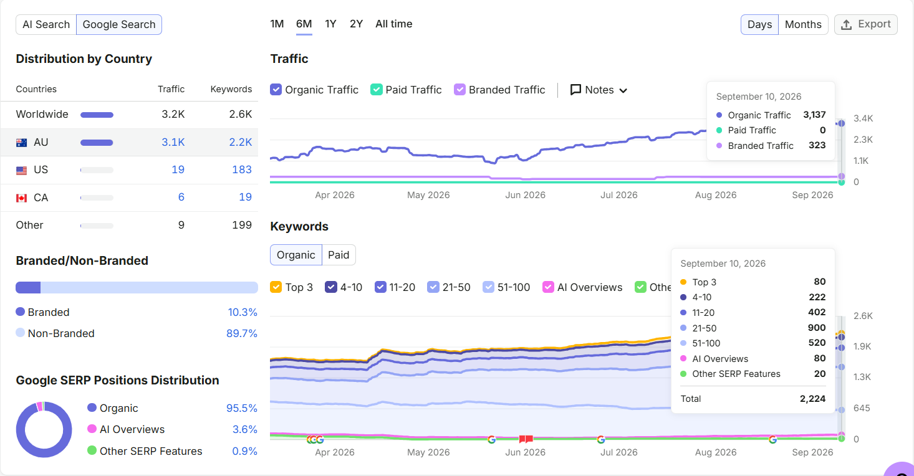Screen dimensions: 914x476
Task: Hide the 51-100 positions series
Action: point(489,287)
